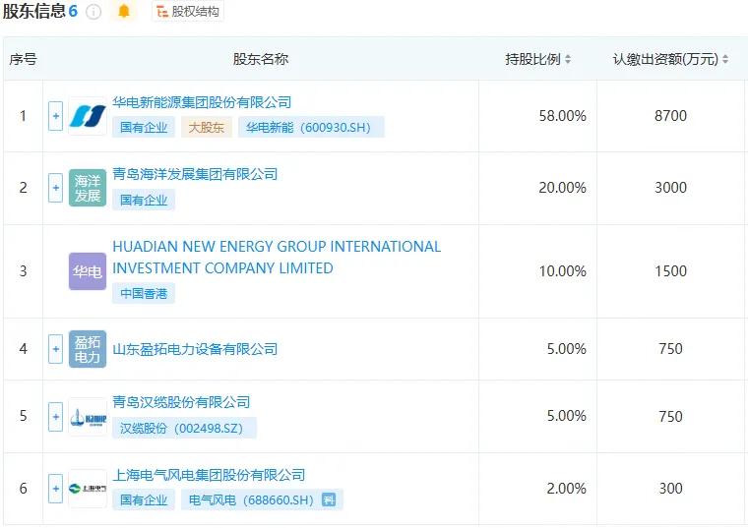Click the Hanhe 汉缆 logo icon
Screen dimensions: 748x528
tap(88, 417)
